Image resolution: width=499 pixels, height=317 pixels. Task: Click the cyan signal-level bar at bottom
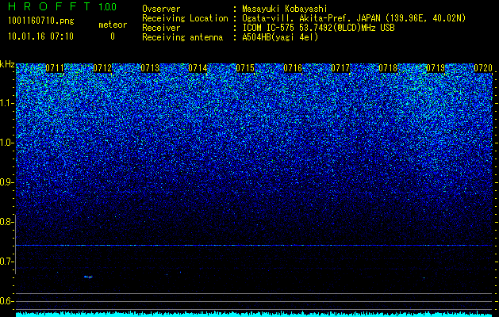coord(254,314)
